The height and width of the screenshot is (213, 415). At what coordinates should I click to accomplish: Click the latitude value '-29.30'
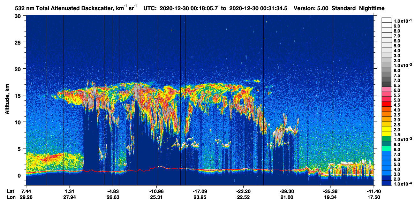point(287,191)
